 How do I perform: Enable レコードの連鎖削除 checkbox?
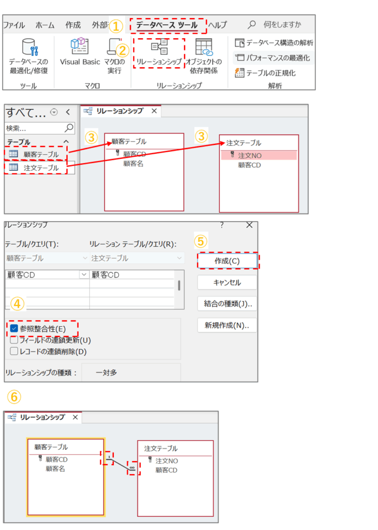click(14, 351)
